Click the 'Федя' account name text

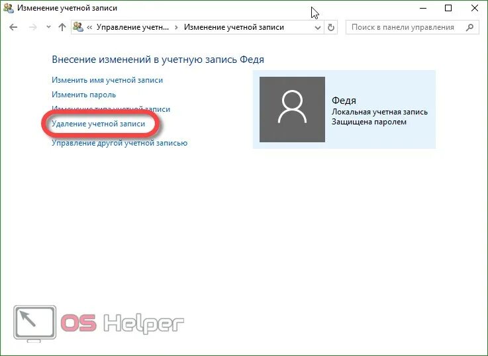pos(344,101)
